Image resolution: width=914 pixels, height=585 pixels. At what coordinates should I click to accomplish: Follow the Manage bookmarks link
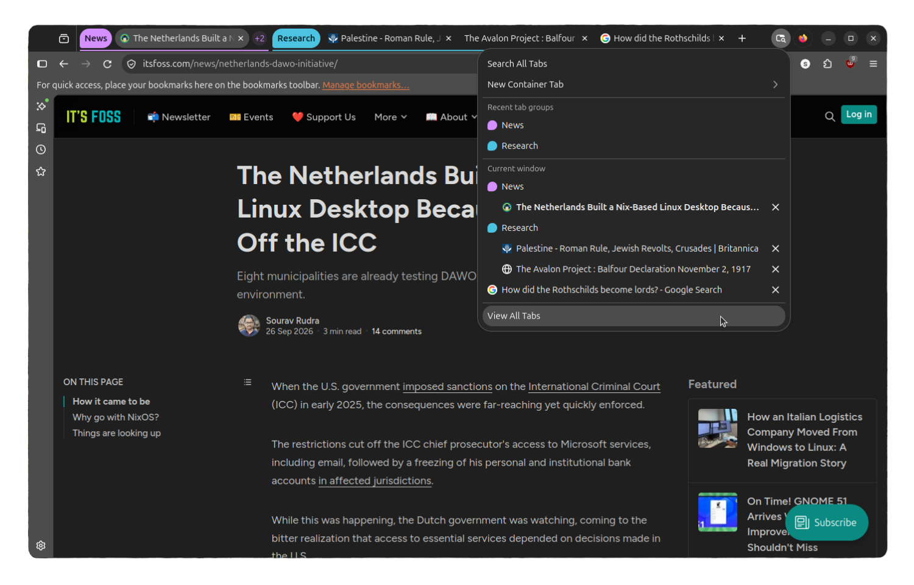[366, 85]
